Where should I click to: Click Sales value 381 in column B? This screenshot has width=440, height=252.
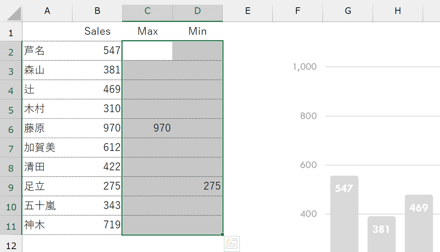97,70
